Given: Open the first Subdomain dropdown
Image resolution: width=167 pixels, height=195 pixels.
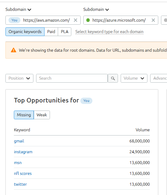Looking at the screenshot, I should click(18, 9).
